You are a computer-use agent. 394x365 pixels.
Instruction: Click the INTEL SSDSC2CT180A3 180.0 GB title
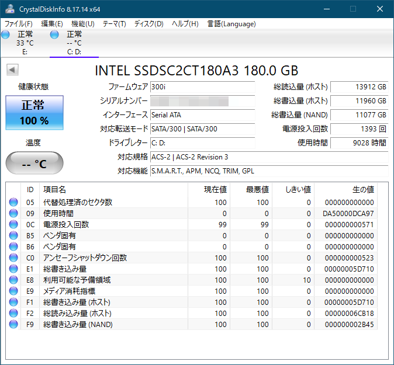(x=196, y=70)
